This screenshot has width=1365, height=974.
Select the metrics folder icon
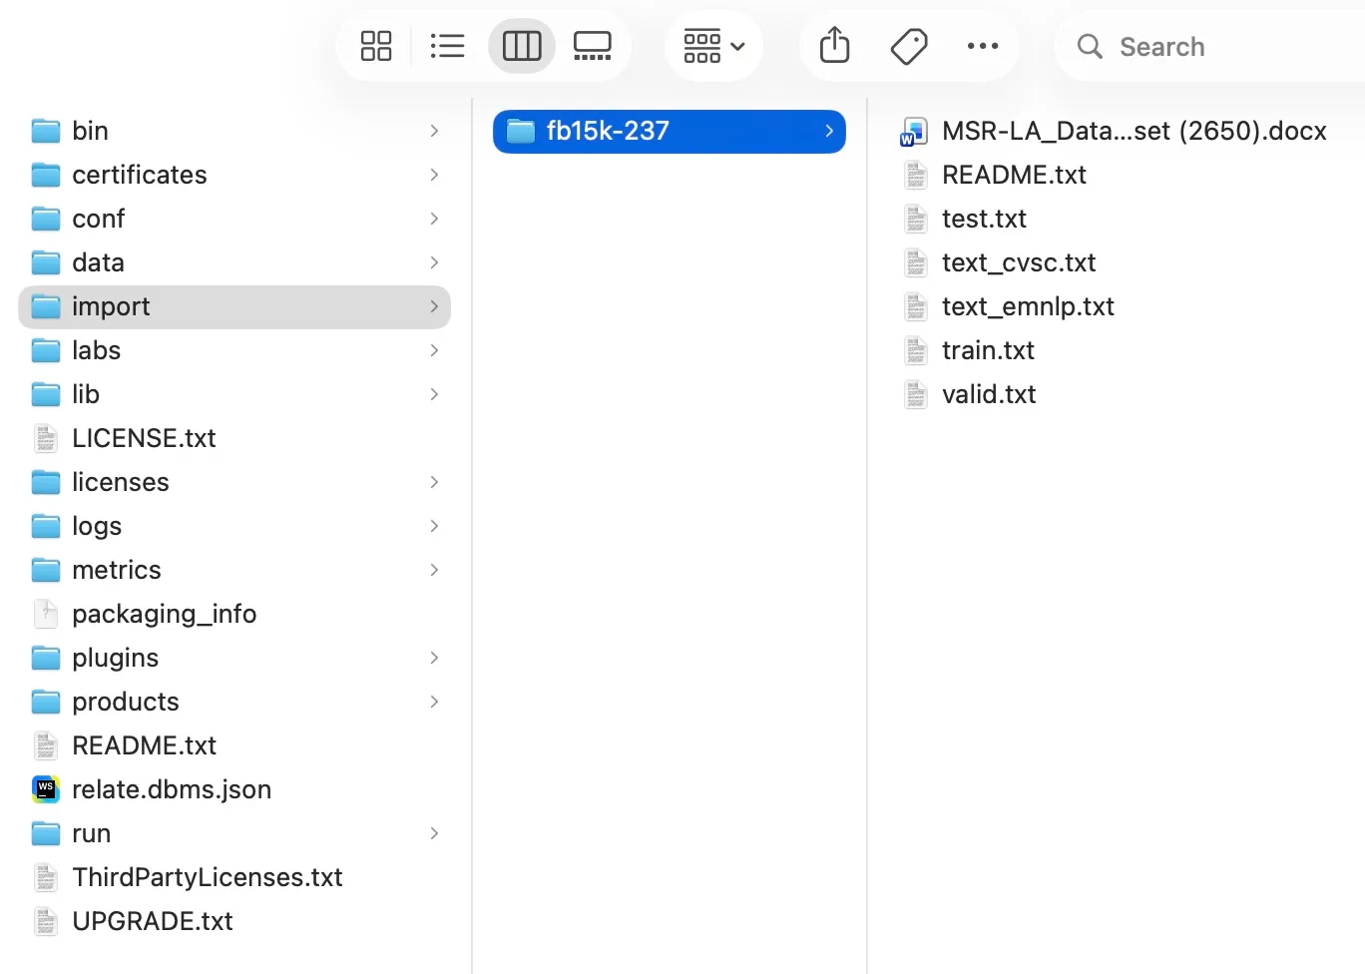46,570
